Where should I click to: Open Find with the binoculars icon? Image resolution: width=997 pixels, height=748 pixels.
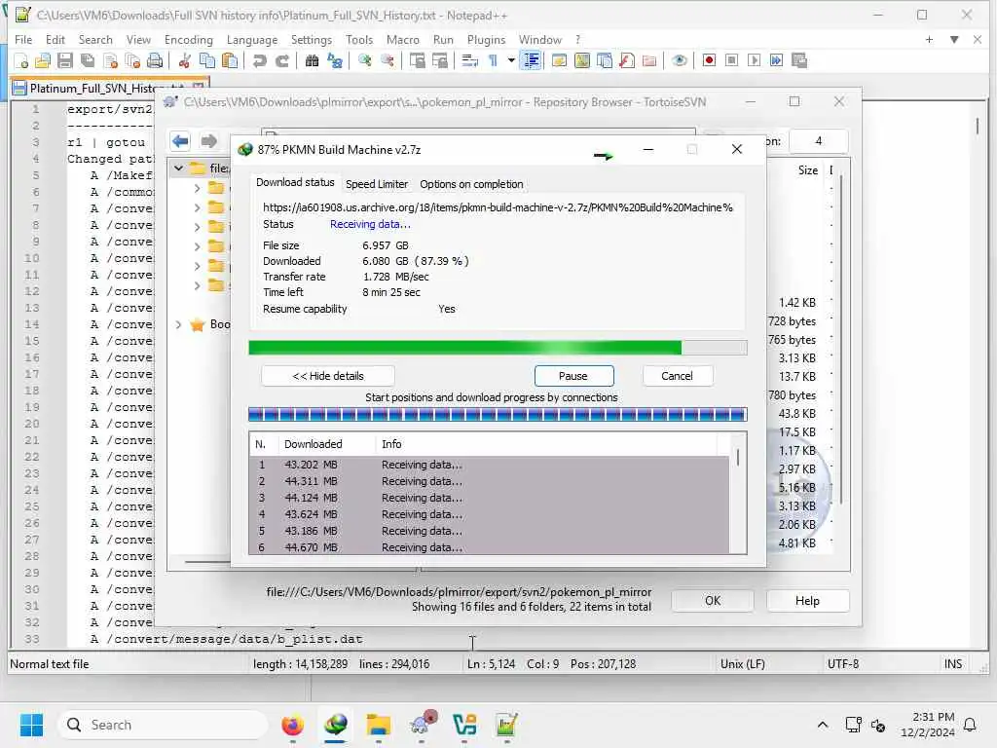click(312, 61)
